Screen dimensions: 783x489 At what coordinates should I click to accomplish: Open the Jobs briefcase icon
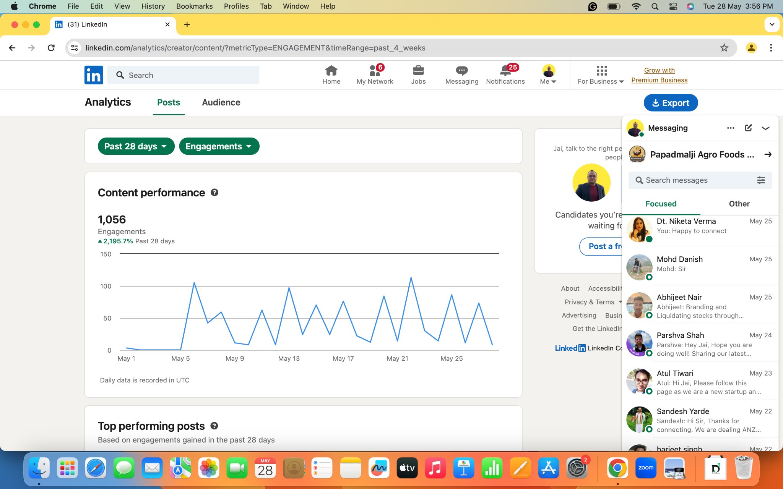pos(418,75)
